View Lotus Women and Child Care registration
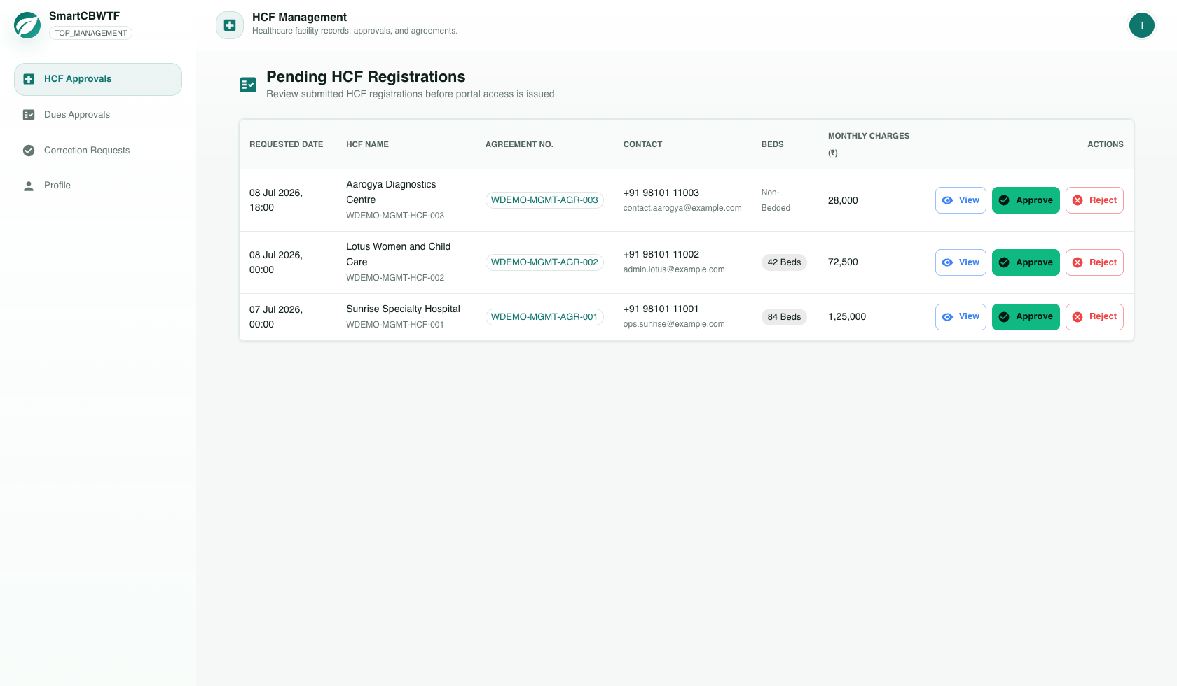This screenshot has width=1177, height=686. pyautogui.click(x=961, y=262)
